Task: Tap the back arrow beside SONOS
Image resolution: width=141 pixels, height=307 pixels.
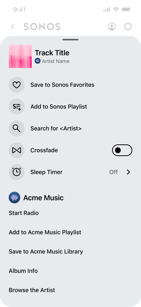Action: pos(13,27)
